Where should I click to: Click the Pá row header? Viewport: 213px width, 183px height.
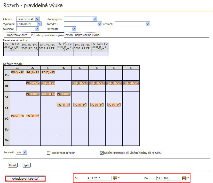pos(7,119)
